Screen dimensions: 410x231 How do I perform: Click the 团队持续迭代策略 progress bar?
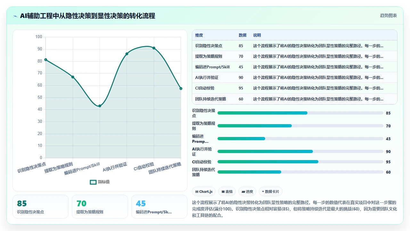[x=300, y=172]
